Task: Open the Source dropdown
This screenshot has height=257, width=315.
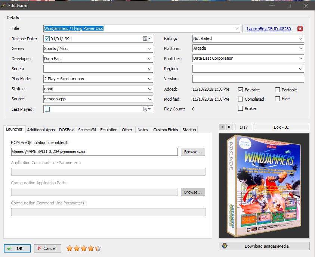Action: coord(150,99)
